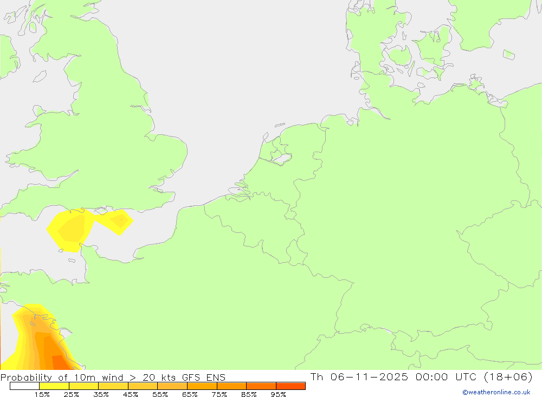542x397 pixels.
Task: Click the 95% legend label
Action: tap(278, 394)
